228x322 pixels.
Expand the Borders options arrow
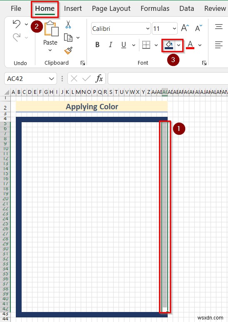click(x=156, y=45)
